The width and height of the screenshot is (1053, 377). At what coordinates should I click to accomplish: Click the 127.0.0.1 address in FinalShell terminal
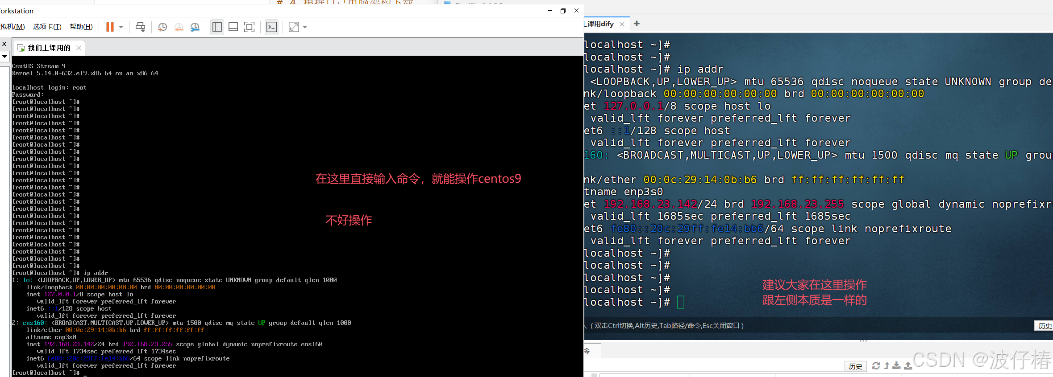point(633,106)
